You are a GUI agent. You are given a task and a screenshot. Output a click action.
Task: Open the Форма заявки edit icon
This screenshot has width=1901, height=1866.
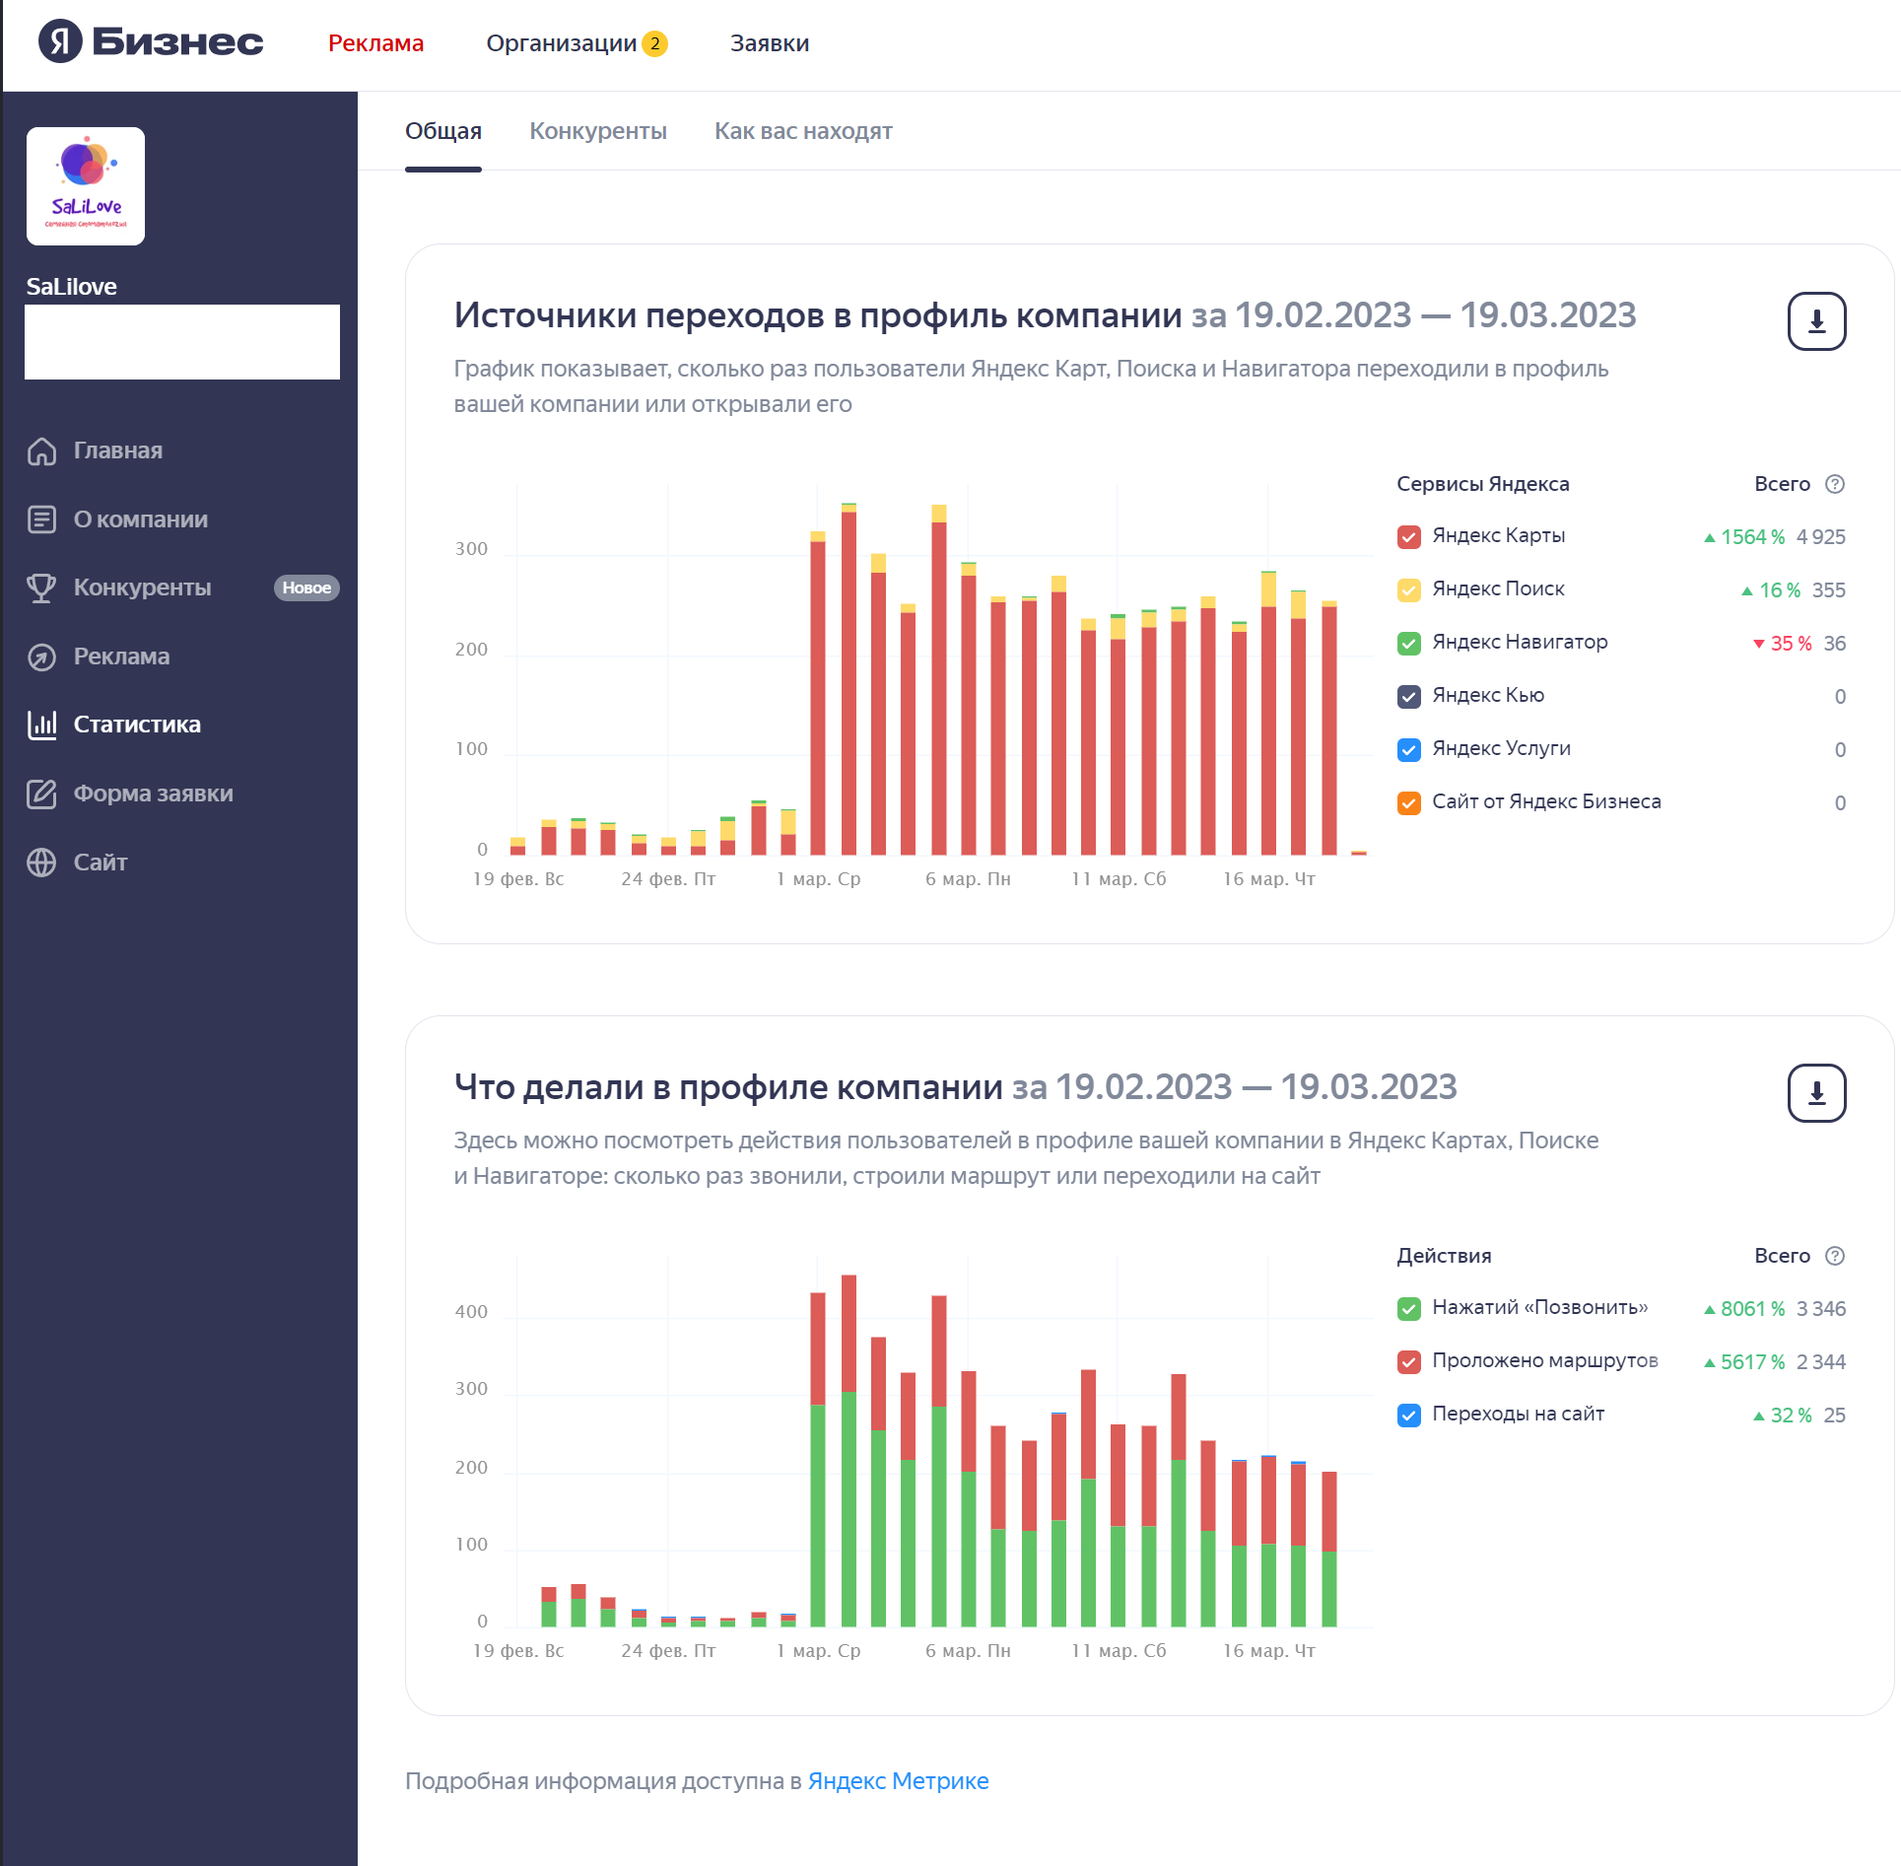(x=41, y=794)
